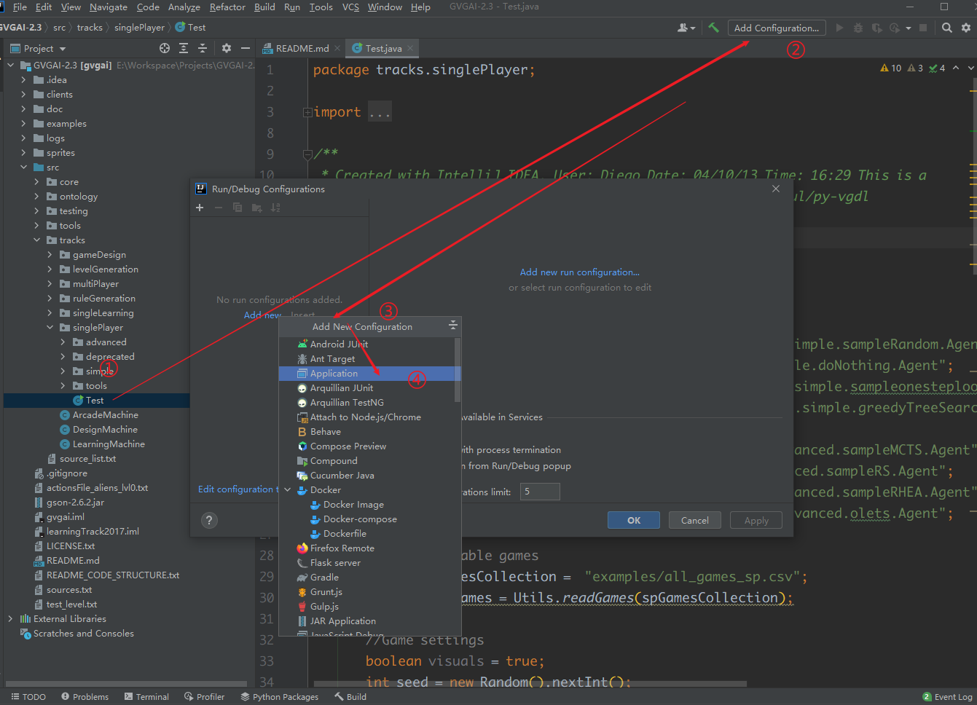Viewport: 977px width, 705px height.
Task: Open the user account icon dropdown
Action: 686,28
